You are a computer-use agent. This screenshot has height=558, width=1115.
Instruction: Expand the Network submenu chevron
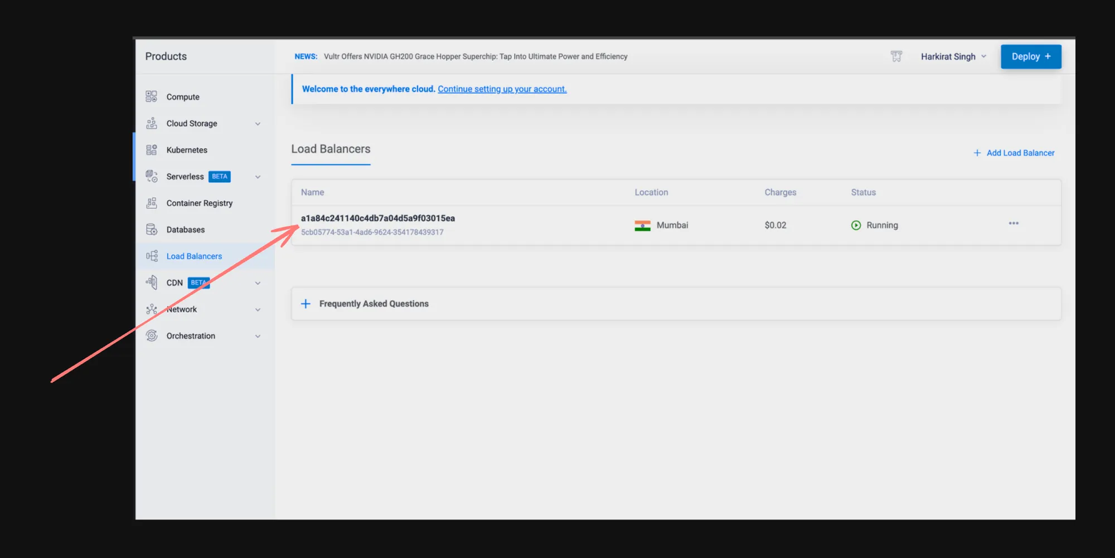tap(258, 310)
